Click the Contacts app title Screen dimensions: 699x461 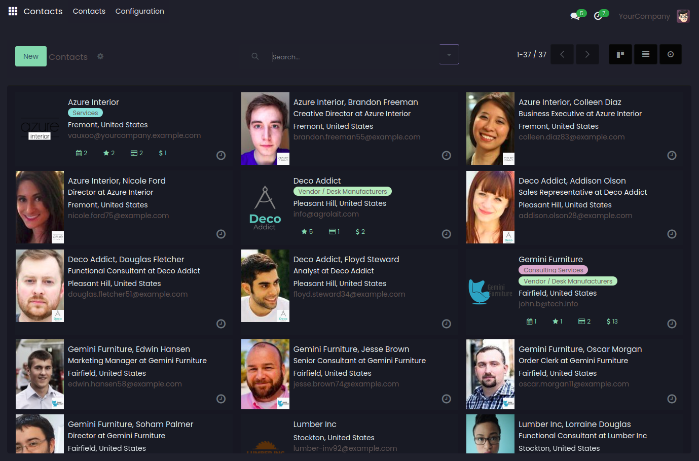click(x=43, y=11)
